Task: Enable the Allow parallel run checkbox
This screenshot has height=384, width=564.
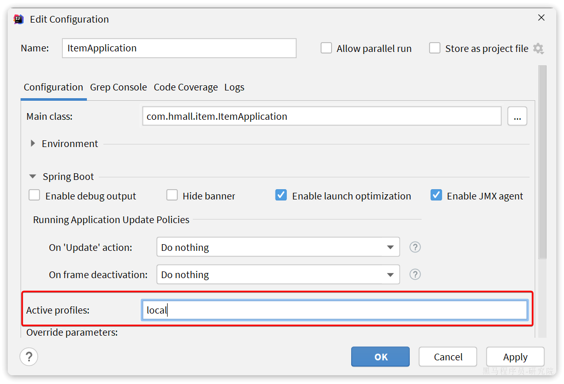Action: coord(326,48)
